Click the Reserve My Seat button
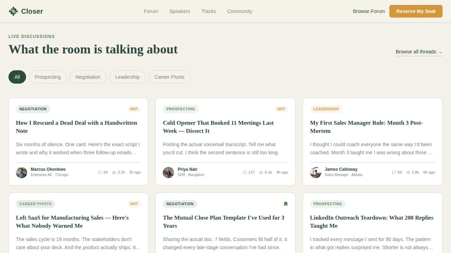This screenshot has width=451, height=253. coord(416,11)
